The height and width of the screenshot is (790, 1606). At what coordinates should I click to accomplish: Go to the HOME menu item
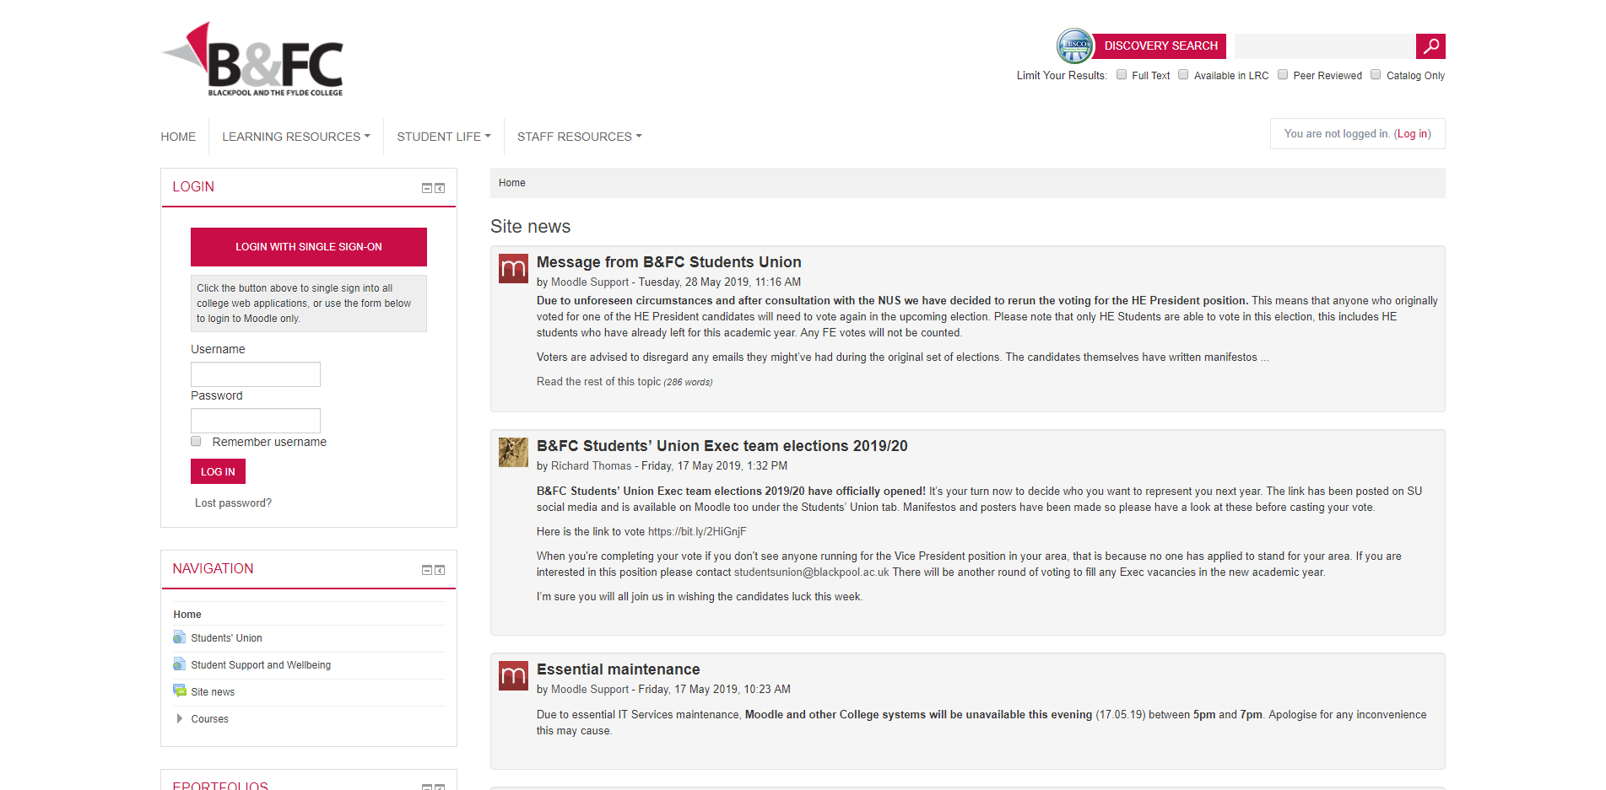(x=178, y=137)
